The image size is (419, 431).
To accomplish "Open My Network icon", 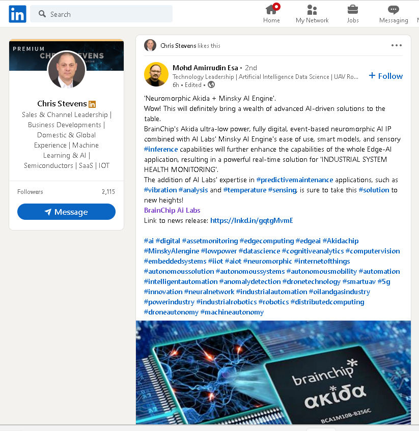I will coord(312,10).
